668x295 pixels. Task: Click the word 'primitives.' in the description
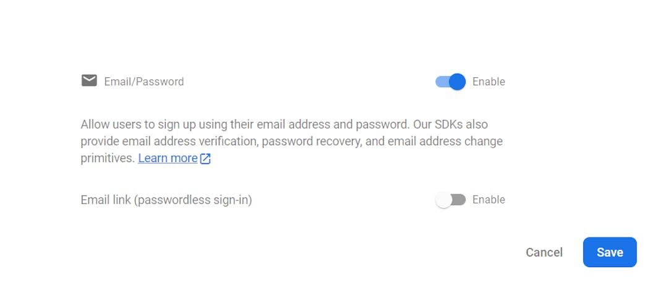[x=108, y=158]
